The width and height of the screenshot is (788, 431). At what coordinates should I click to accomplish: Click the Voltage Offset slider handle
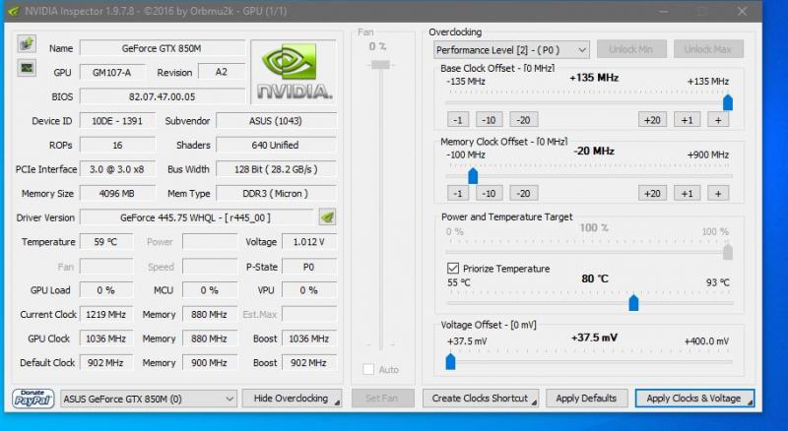451,362
